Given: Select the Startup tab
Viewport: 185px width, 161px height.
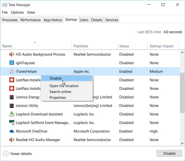Looking at the screenshot, I should point(71,19).
